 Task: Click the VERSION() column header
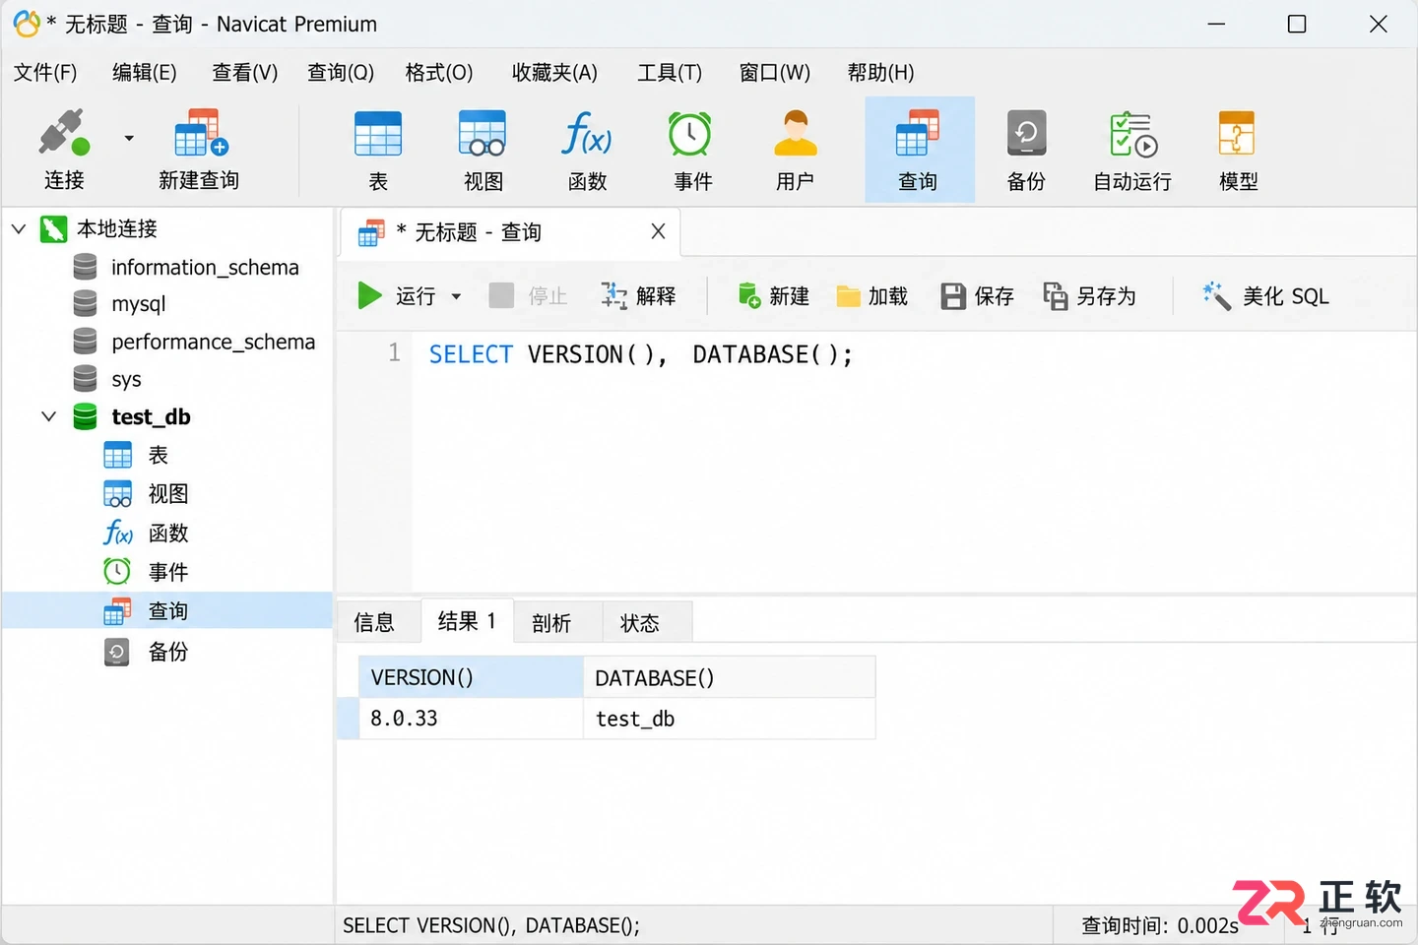click(471, 677)
